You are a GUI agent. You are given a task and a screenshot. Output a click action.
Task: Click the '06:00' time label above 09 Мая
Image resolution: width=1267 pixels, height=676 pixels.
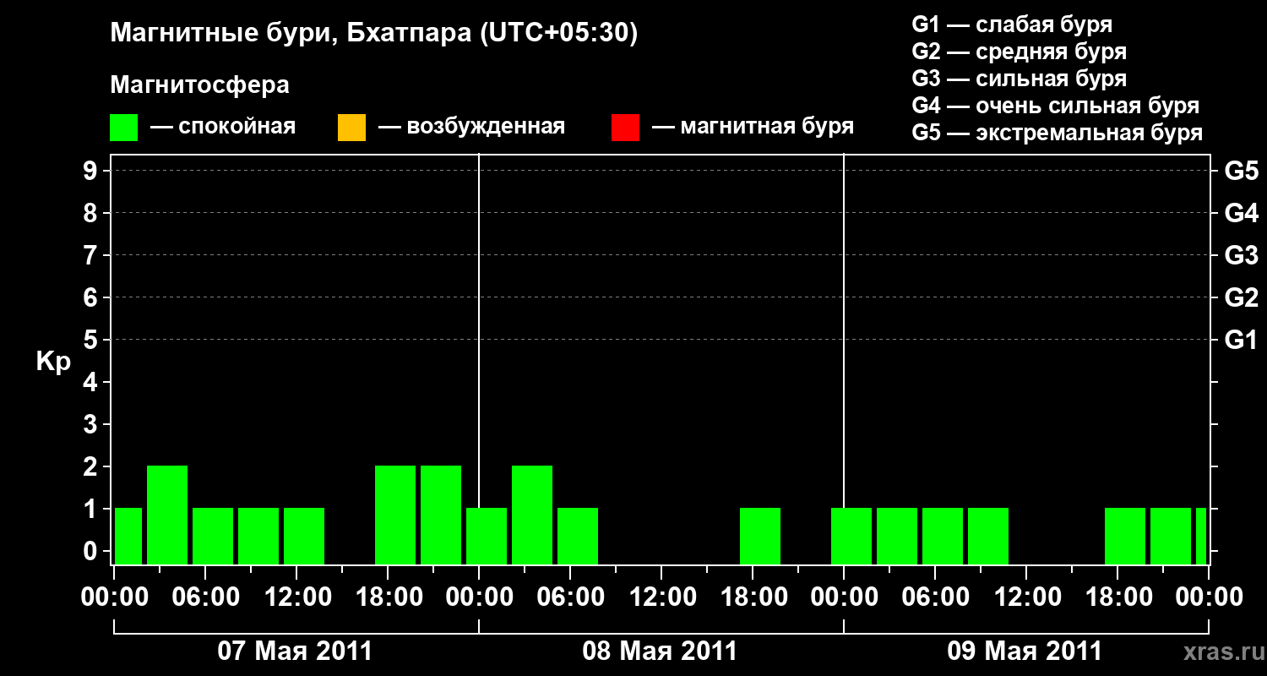(935, 597)
